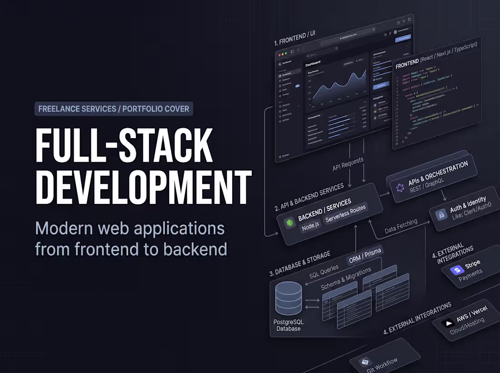Click the DEVELOPMENT headline text
The height and width of the screenshot is (373, 500).
[x=144, y=187]
